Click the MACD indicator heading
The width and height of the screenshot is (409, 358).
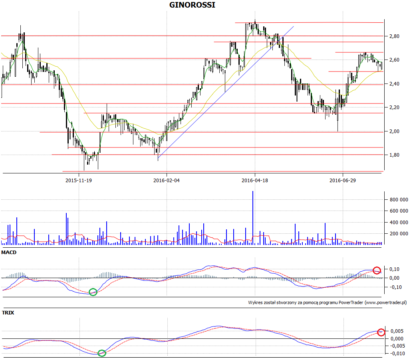(9, 253)
